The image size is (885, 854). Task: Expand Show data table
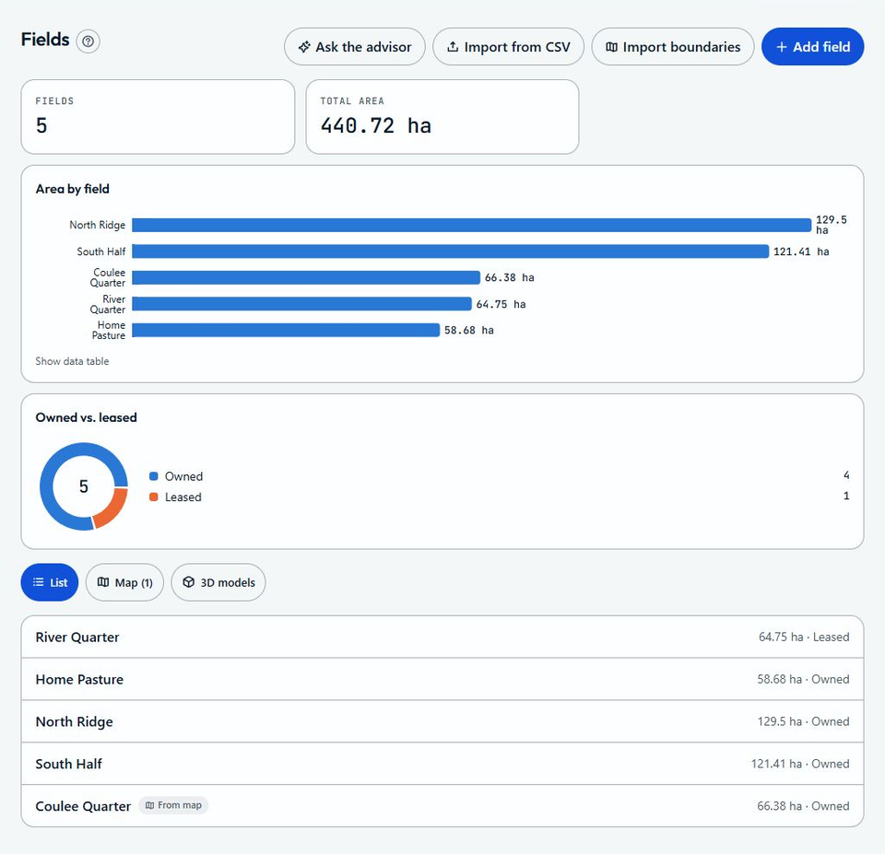[x=72, y=361]
